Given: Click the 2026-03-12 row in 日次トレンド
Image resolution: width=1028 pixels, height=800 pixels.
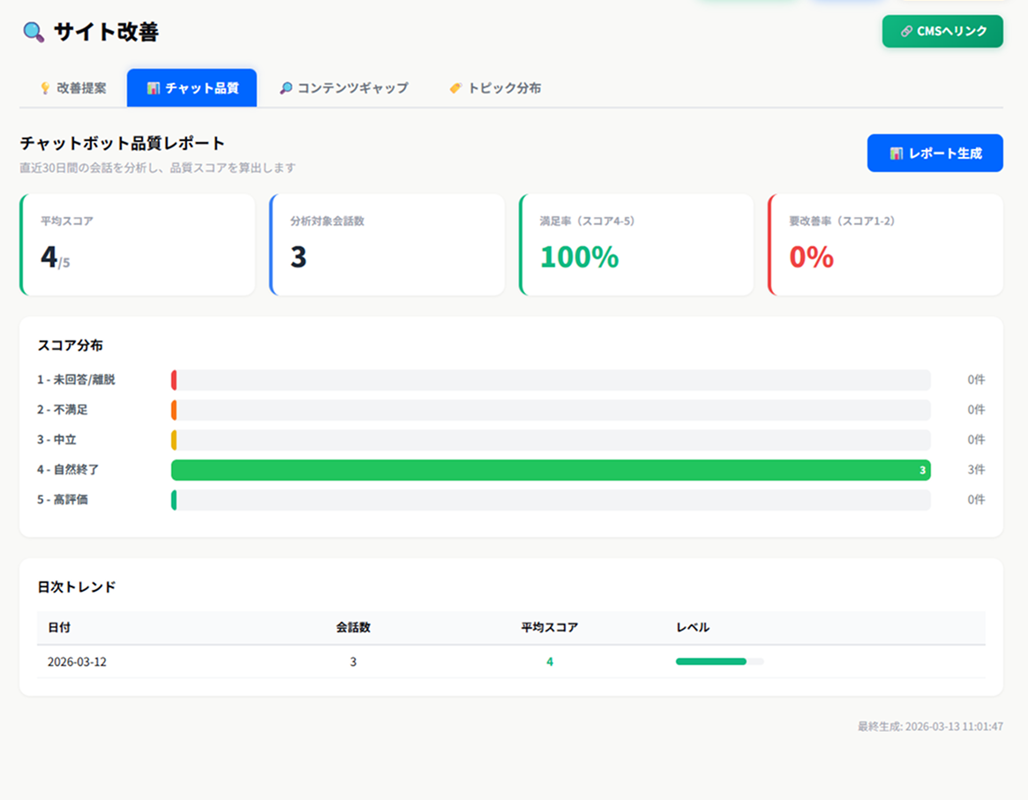Looking at the screenshot, I should tap(512, 662).
